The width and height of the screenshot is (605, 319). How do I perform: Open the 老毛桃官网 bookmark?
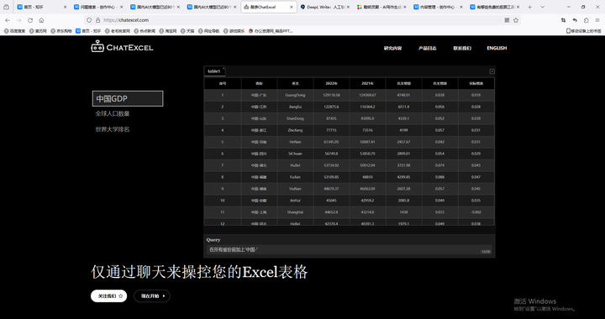(118, 31)
